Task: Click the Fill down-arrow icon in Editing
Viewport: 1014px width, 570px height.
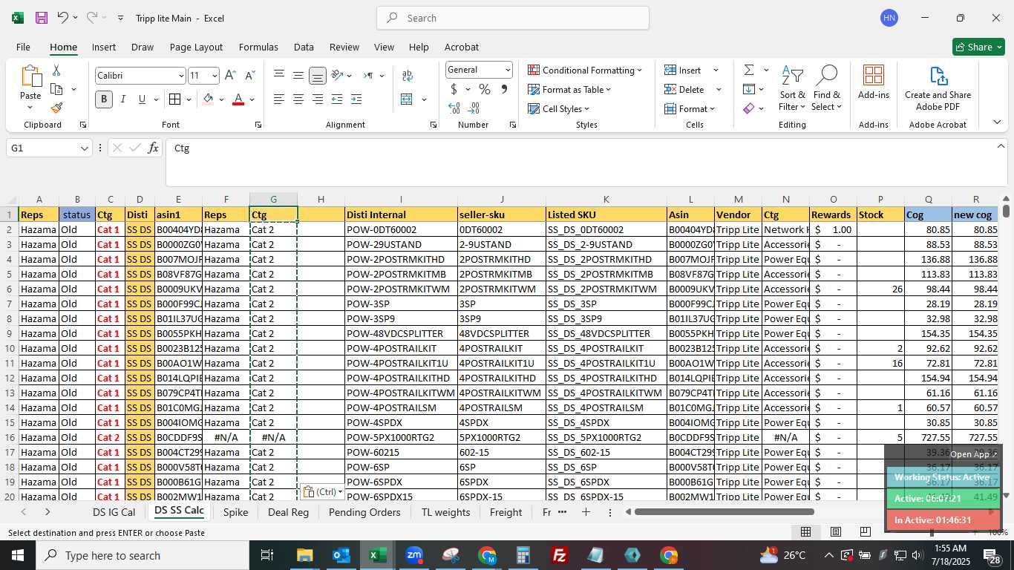Action: (748, 89)
